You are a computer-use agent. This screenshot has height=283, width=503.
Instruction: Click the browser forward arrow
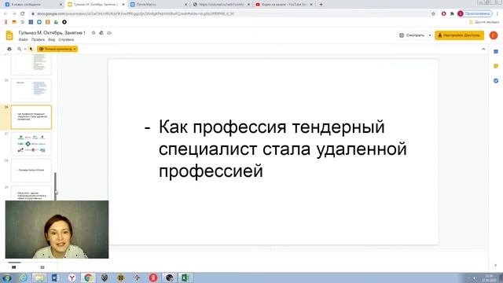point(14,13)
